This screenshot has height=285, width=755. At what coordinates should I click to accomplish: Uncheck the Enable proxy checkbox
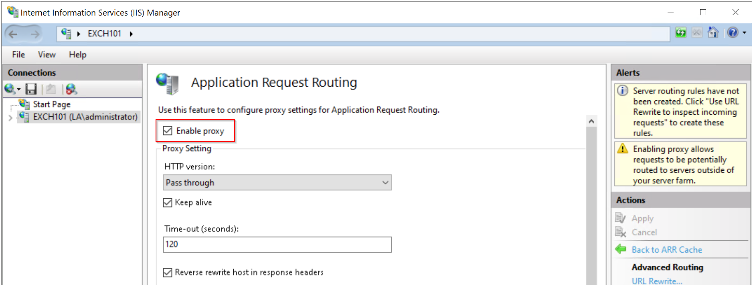168,131
